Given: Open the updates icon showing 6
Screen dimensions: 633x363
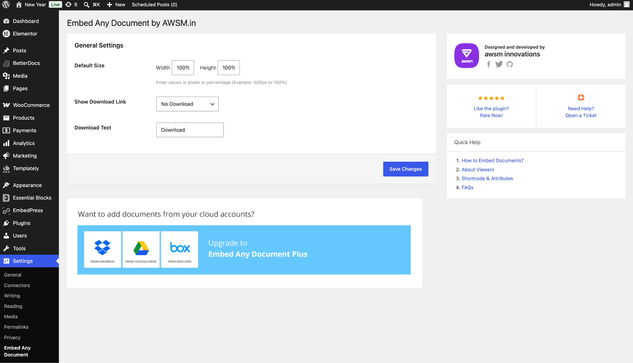Looking at the screenshot, I should (69, 5).
